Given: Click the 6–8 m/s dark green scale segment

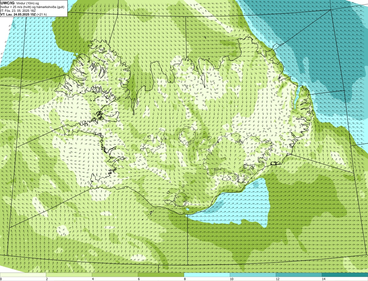Looking at the screenshot, I should [x=161, y=275].
